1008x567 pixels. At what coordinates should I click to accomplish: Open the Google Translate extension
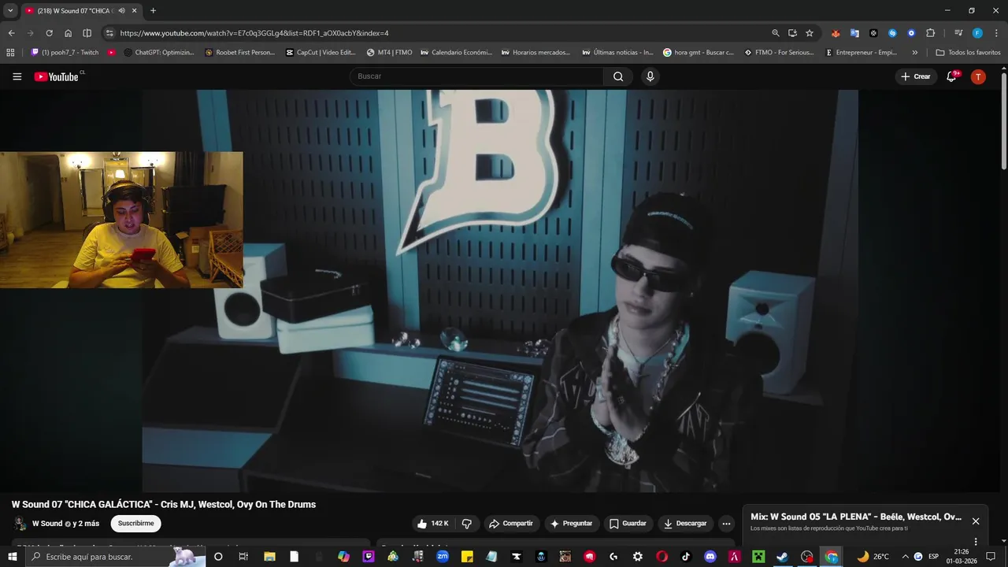coord(854,33)
